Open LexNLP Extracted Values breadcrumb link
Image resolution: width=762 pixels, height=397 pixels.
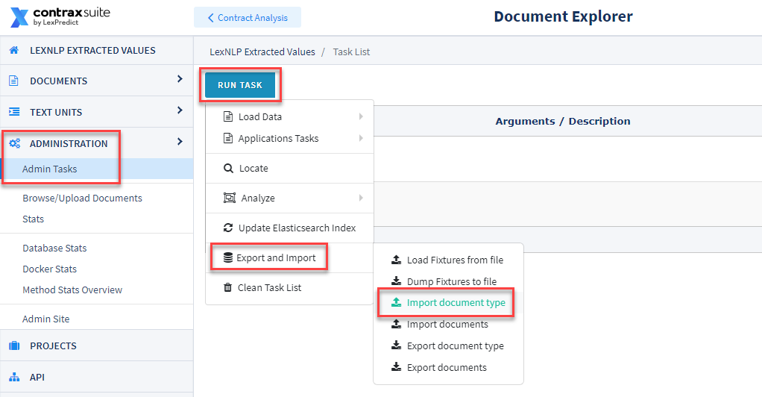coord(262,51)
